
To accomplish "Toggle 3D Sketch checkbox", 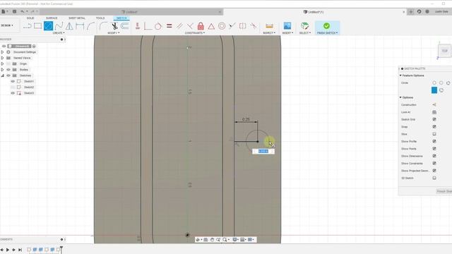I will tap(434, 178).
